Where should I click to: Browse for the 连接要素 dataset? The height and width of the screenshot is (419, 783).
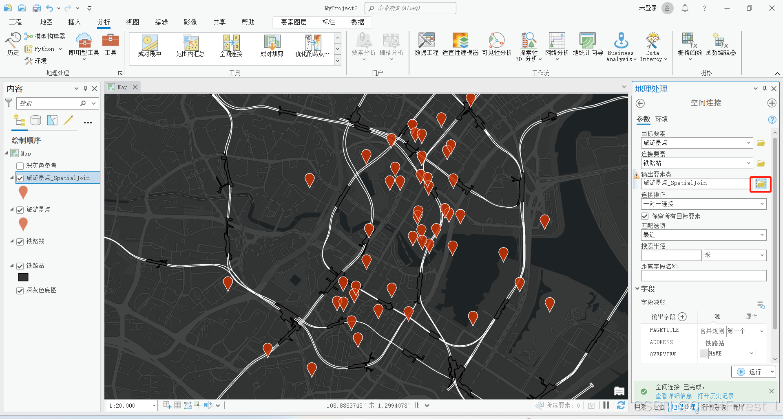click(x=761, y=163)
